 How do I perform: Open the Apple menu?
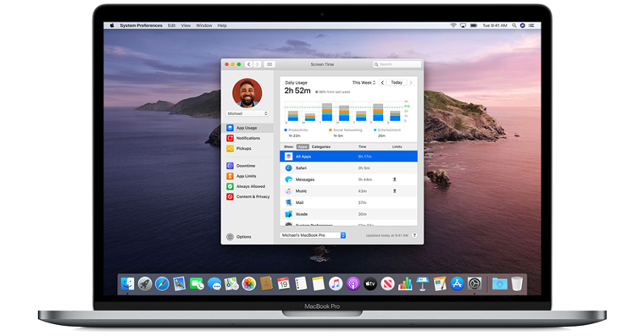click(112, 25)
